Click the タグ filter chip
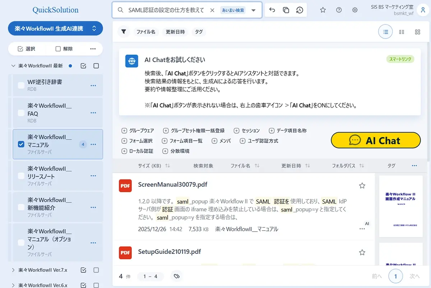The height and width of the screenshot is (288, 431). [199, 32]
